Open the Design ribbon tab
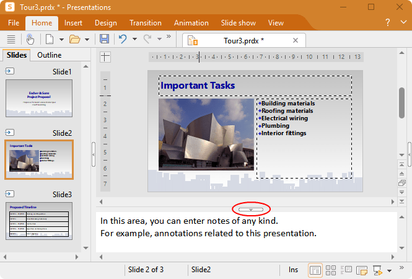The height and width of the screenshot is (279, 412). (105, 23)
